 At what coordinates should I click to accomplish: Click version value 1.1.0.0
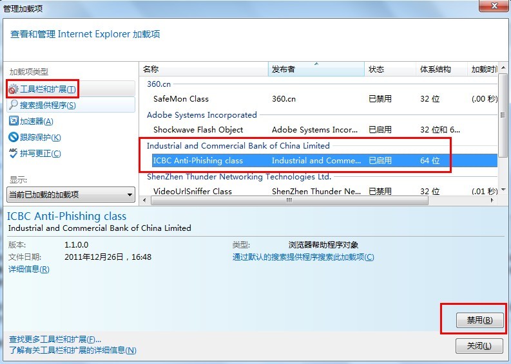coord(76,244)
